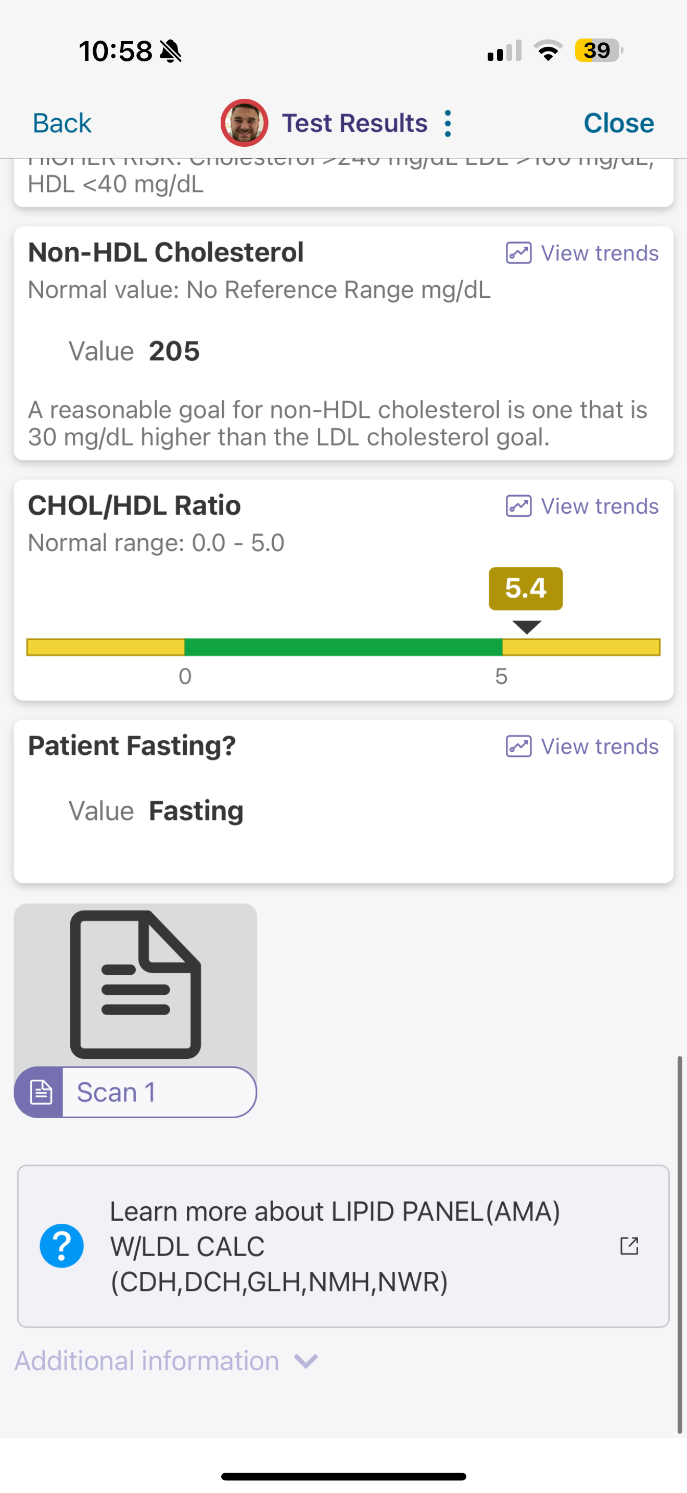Go Back to the previous screen

tap(62, 123)
